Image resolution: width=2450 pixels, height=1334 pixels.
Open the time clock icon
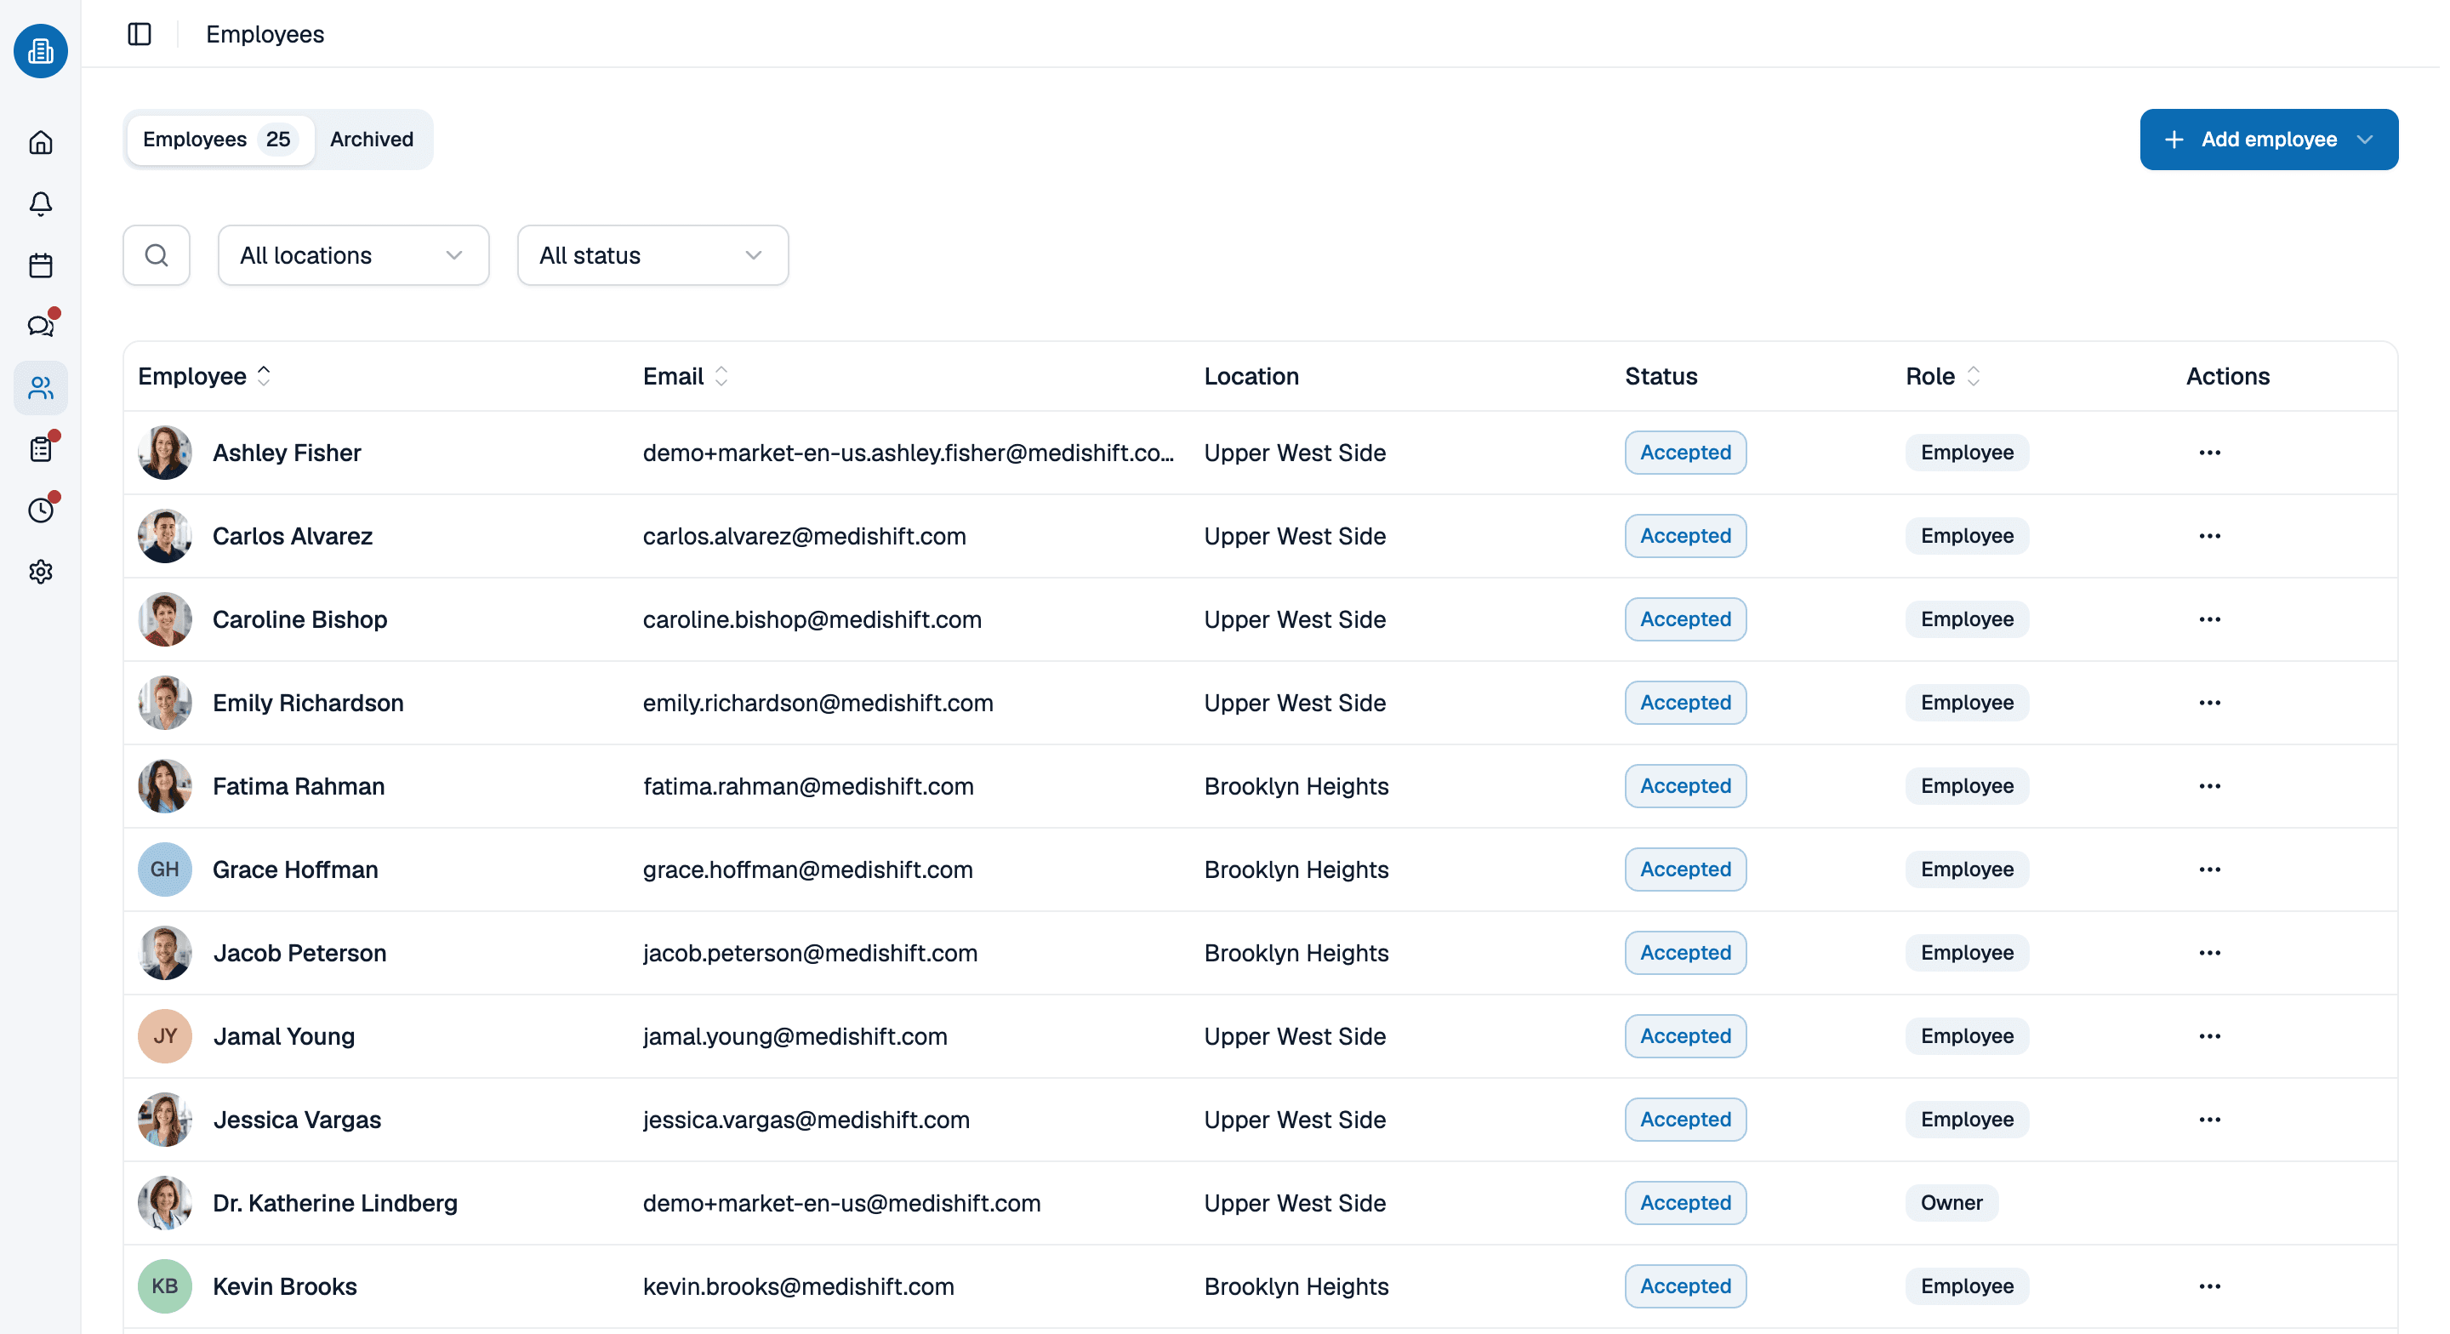40,511
